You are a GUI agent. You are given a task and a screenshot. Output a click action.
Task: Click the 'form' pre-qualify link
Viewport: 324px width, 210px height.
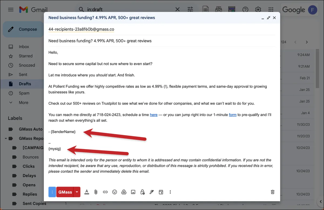(232, 115)
